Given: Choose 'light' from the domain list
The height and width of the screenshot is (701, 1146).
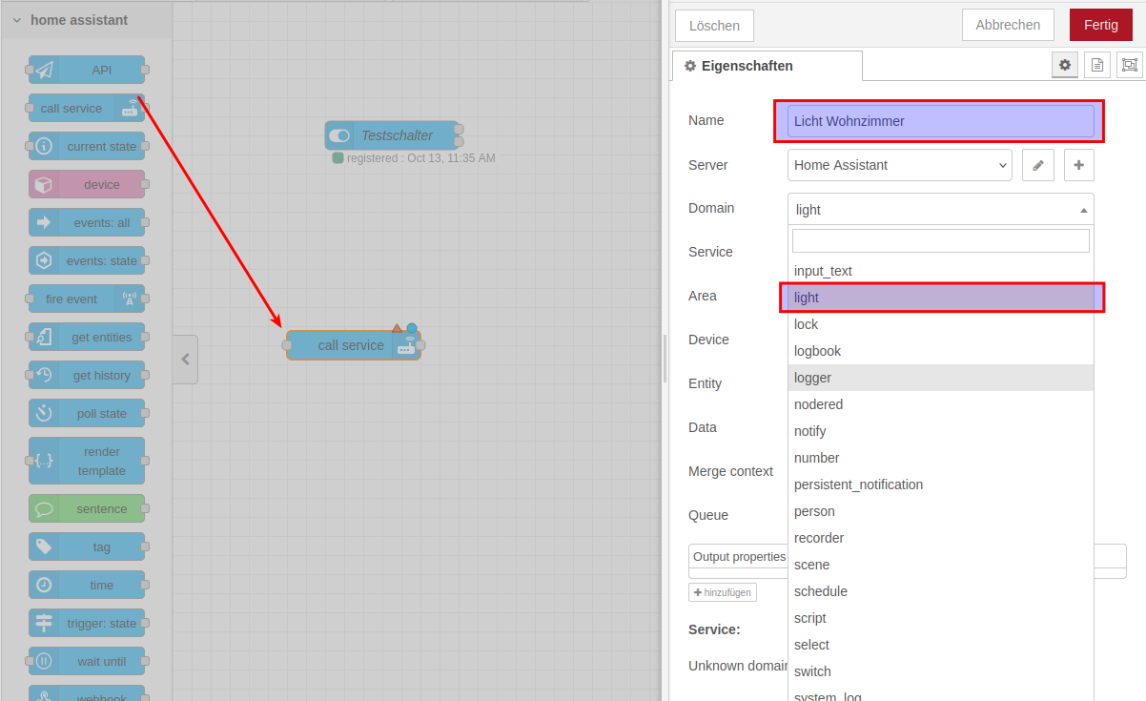Looking at the screenshot, I should tap(940, 298).
